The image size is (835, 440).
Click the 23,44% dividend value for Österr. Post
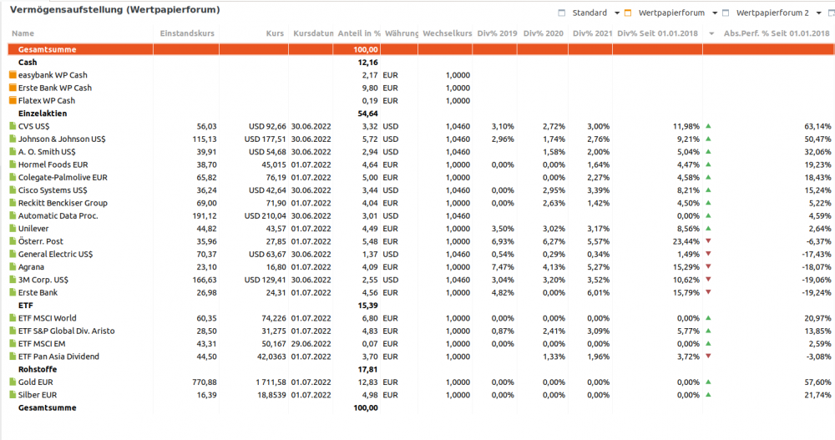tap(686, 241)
